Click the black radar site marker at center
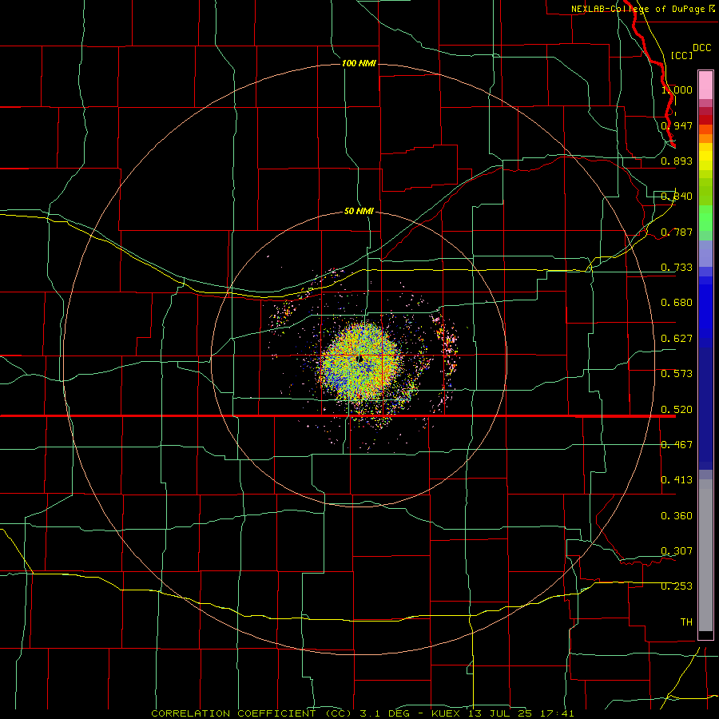719x719 pixels. [x=360, y=359]
